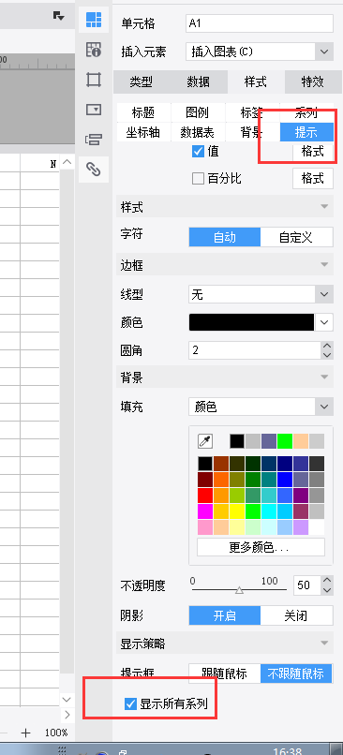Open the conditional attributes icon
This screenshot has height=755, width=343.
point(94,140)
